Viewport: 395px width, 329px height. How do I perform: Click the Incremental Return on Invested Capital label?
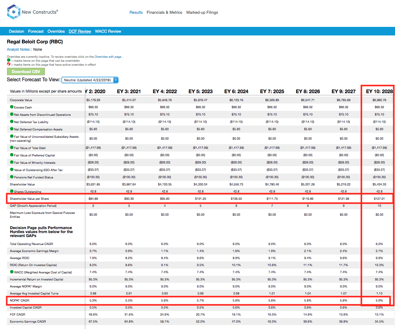point(36,280)
